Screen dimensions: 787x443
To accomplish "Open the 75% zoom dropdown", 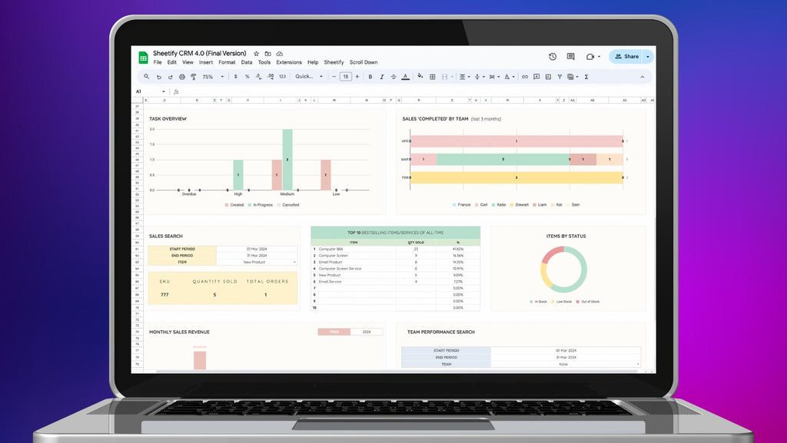I will [213, 77].
